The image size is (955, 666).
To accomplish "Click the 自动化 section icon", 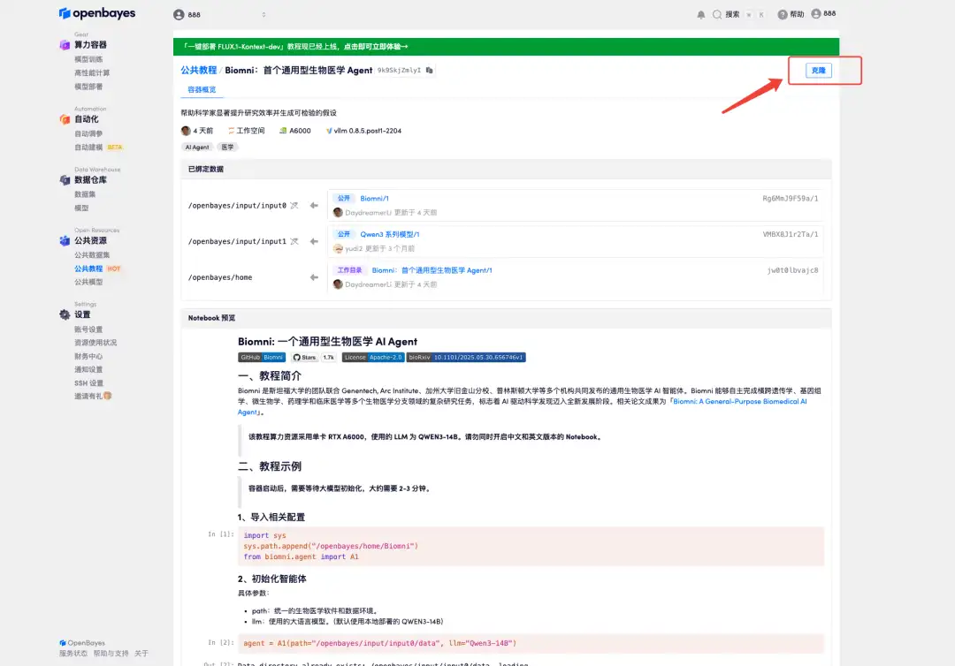I will pos(65,119).
